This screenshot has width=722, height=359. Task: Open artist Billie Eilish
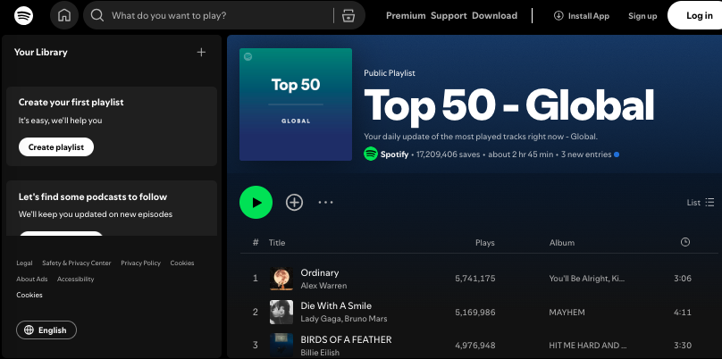pos(320,353)
